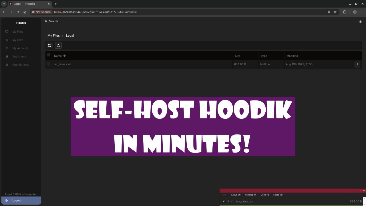Open the Chrome profile avatar icon
This screenshot has height=206, width=366.
click(355, 12)
